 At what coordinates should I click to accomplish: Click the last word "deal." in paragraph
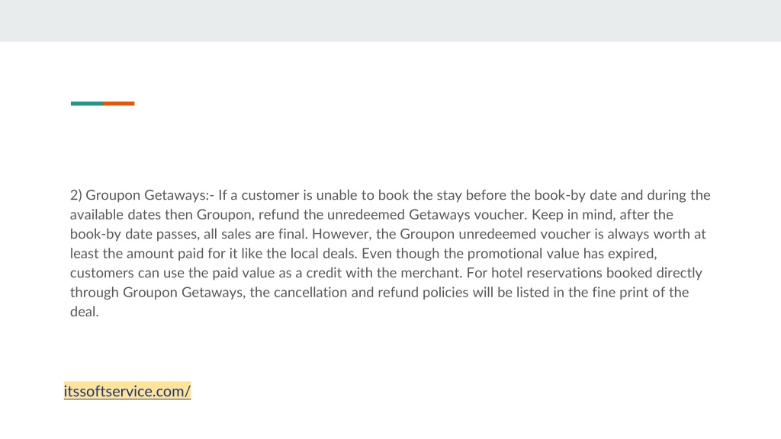click(85, 312)
